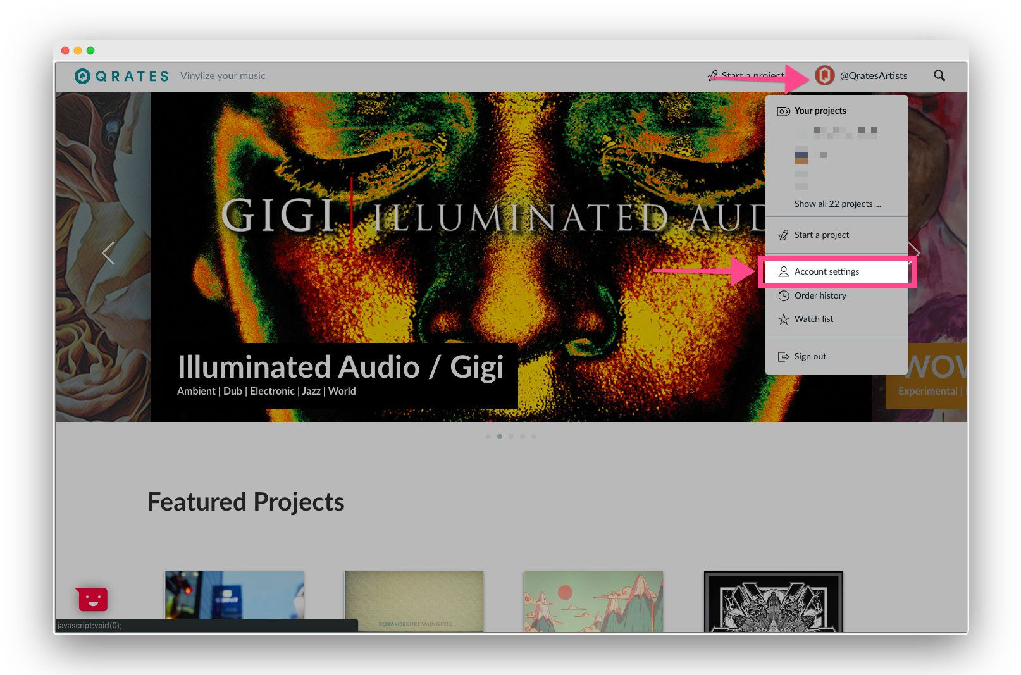
Task: Select the fourth carousel pagination dot
Action: tap(523, 437)
